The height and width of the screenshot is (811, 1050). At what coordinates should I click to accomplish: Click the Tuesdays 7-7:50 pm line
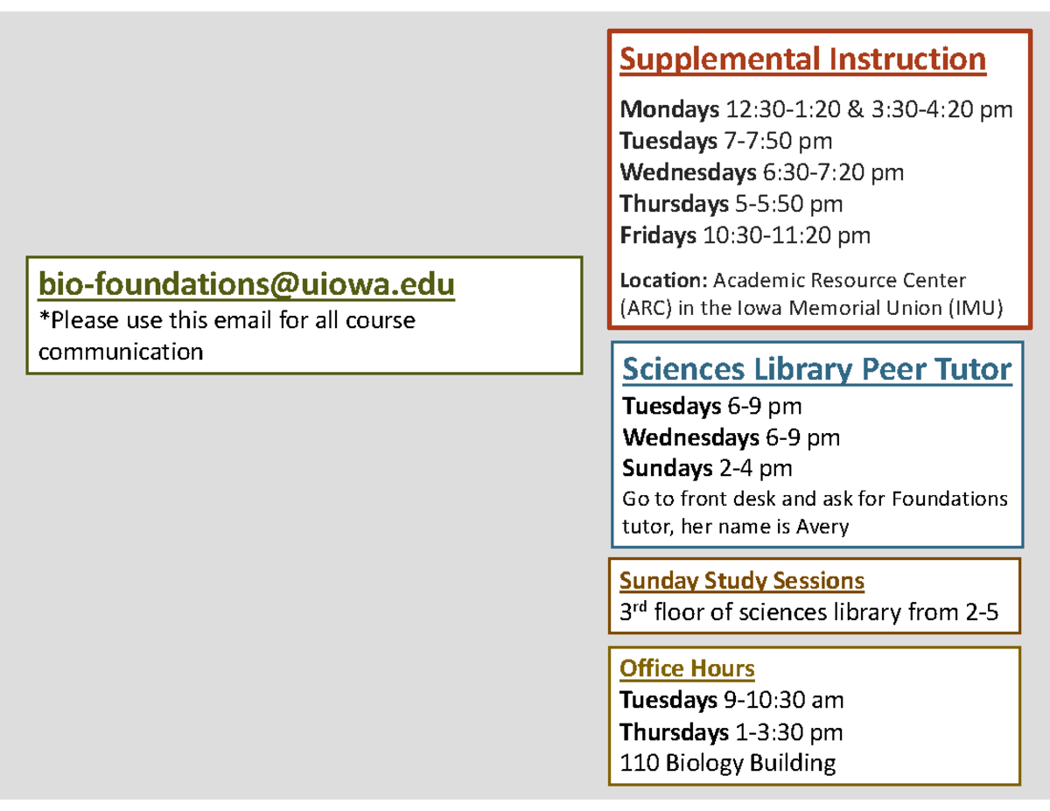(x=726, y=141)
